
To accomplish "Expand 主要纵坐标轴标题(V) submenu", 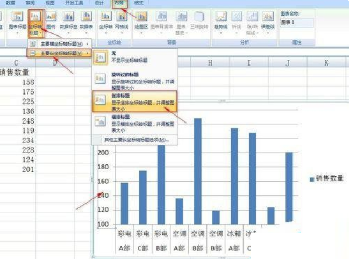I will pyautogui.click(x=59, y=53).
